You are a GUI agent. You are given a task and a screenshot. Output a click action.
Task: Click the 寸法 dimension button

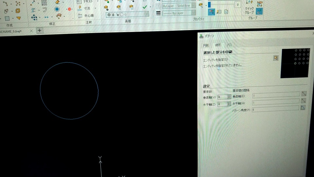84,9
